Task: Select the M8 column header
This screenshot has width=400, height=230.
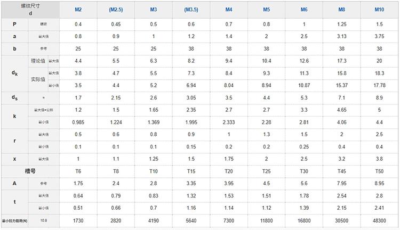Action: coord(341,10)
